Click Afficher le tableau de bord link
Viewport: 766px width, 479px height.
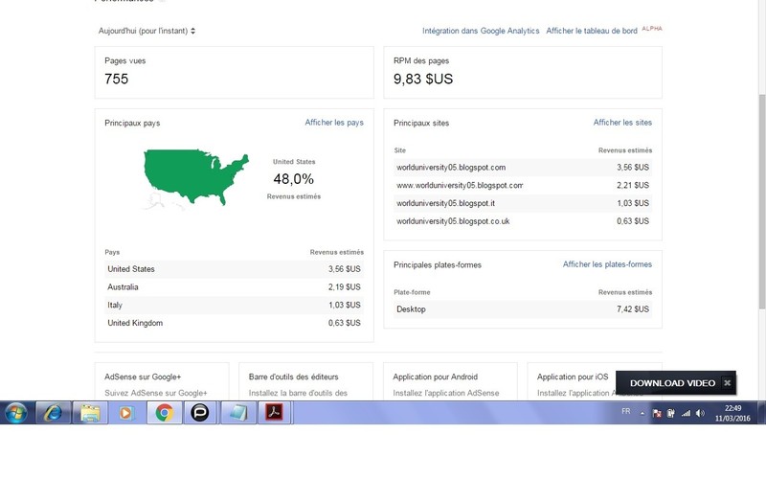click(592, 31)
